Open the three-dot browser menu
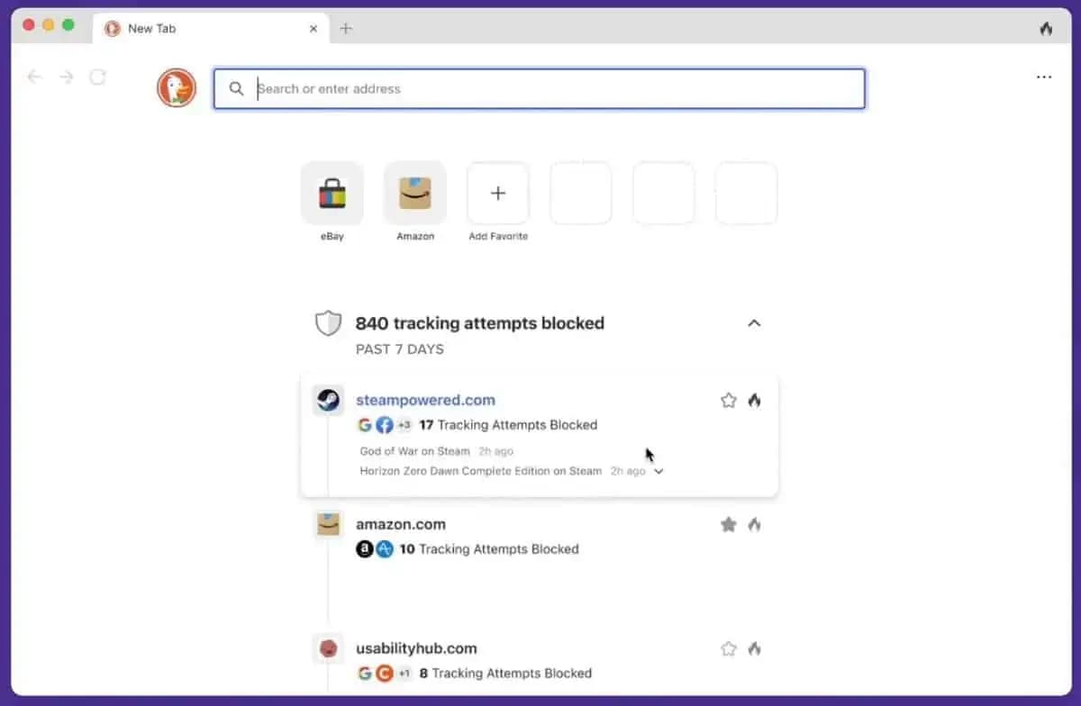The height and width of the screenshot is (706, 1081). [x=1044, y=77]
